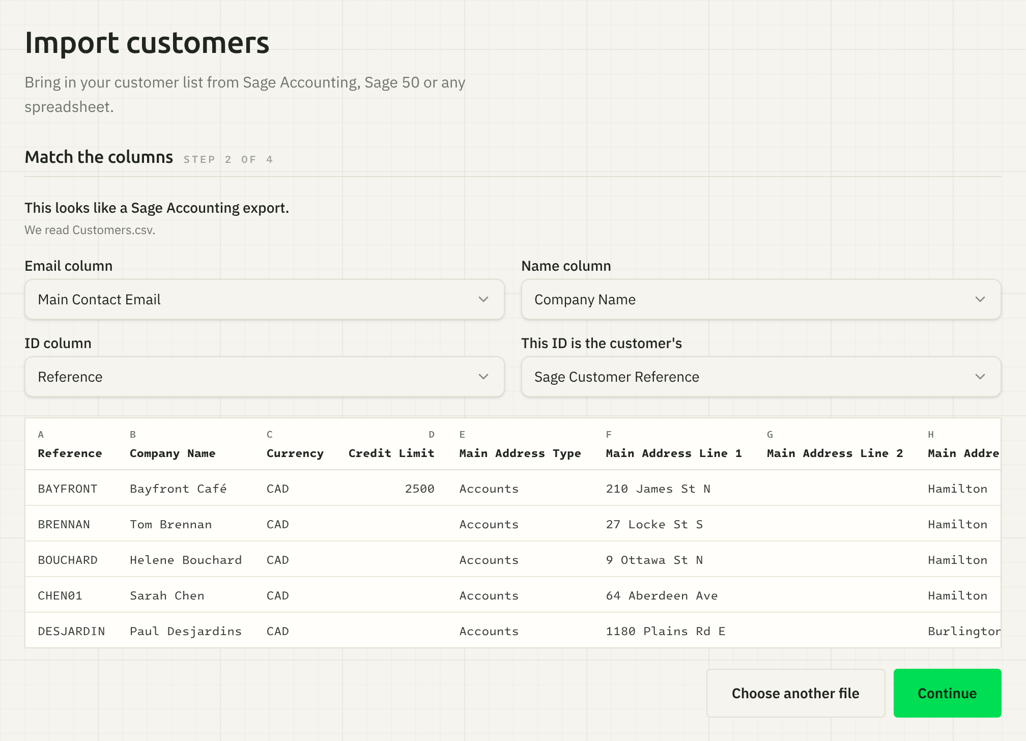Click the 2500 credit limit value
1026x741 pixels.
[420, 489]
